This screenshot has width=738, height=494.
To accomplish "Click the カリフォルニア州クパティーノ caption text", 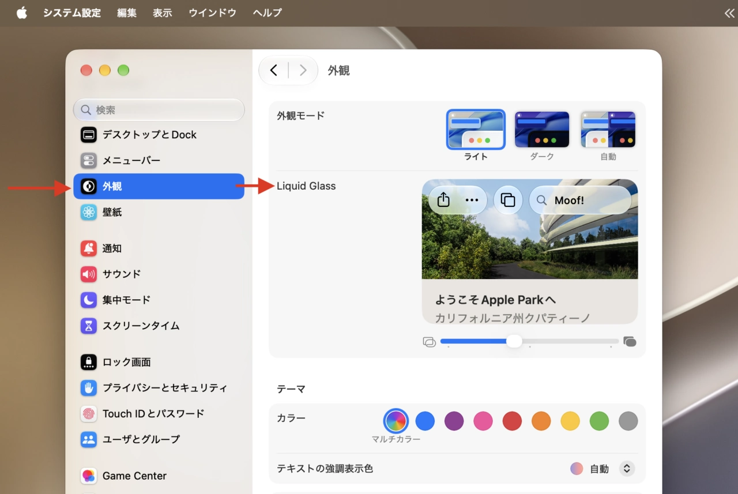I will pos(513,318).
